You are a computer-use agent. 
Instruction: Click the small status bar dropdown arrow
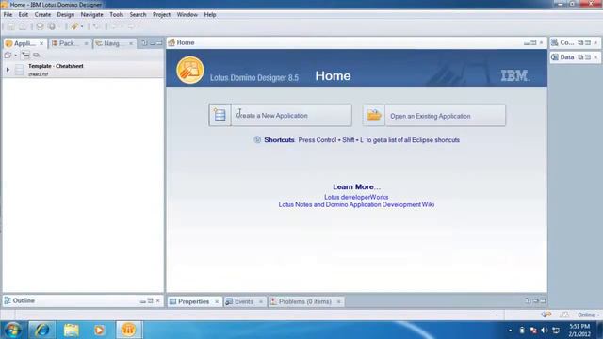[497, 315]
